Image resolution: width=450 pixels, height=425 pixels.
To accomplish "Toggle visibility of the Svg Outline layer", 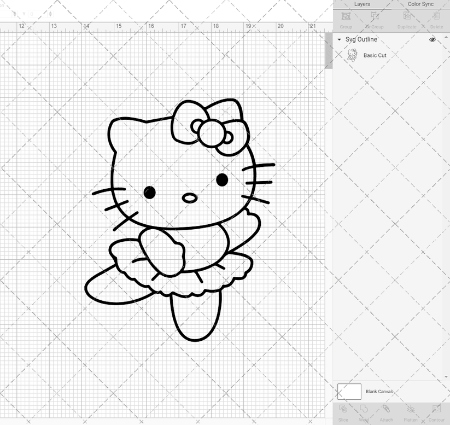I will [x=432, y=39].
